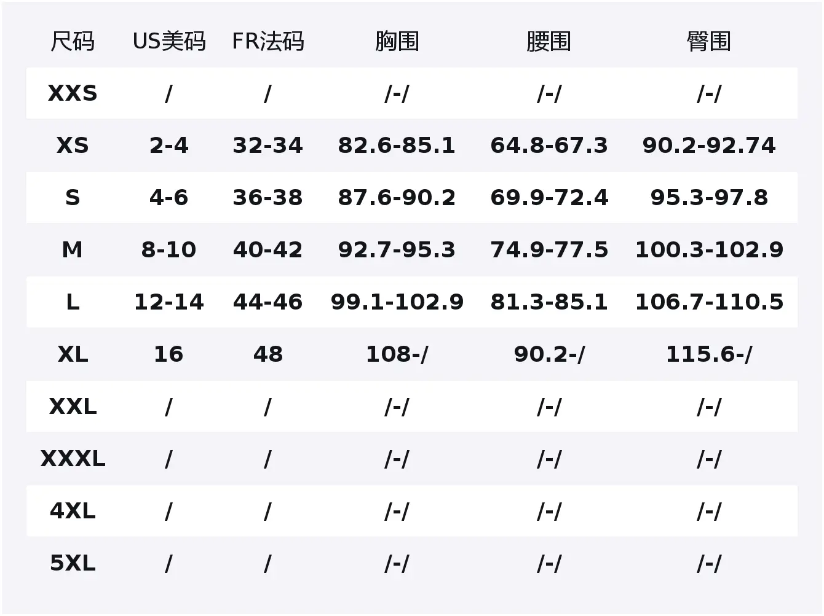Select the 4XL size row label
The width and height of the screenshot is (824, 616).
(x=73, y=511)
